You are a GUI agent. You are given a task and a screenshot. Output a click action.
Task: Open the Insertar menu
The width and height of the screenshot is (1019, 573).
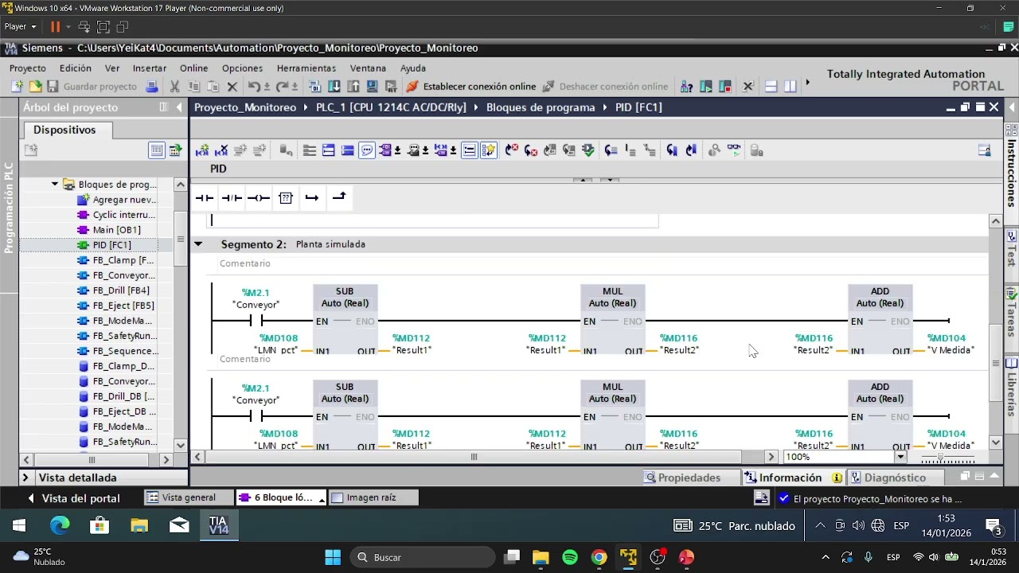point(150,68)
